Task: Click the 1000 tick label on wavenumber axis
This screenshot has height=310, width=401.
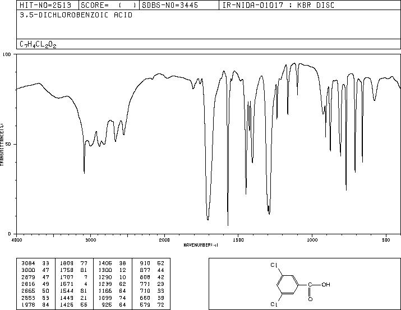Action: (x=312, y=240)
